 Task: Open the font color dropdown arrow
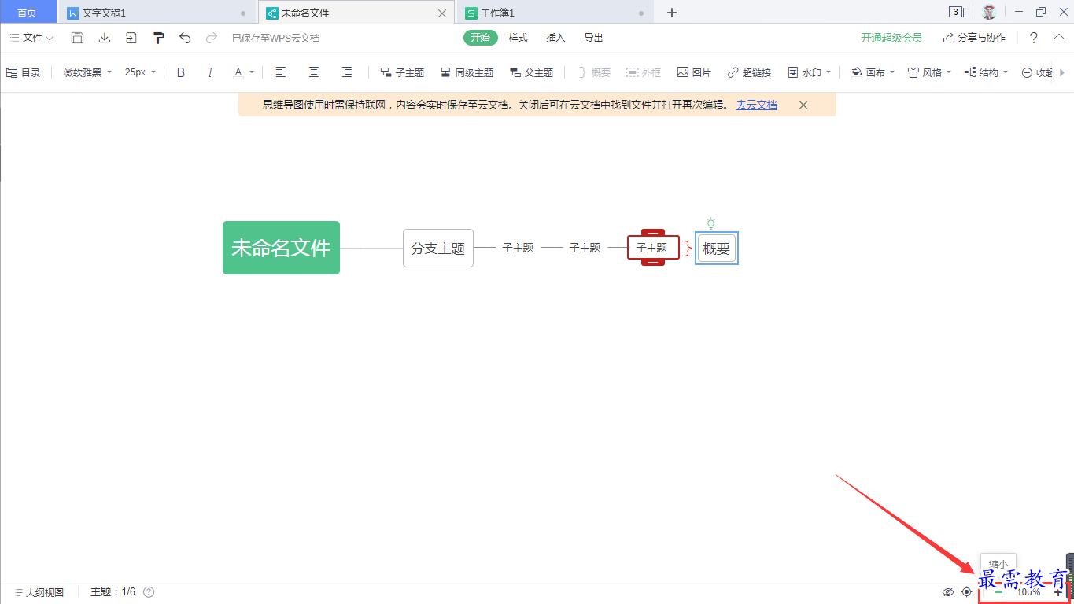(x=252, y=72)
